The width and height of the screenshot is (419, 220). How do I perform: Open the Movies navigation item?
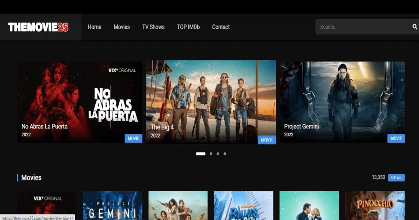pyautogui.click(x=122, y=27)
